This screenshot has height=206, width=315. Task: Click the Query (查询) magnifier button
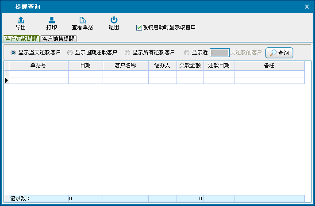click(279, 53)
